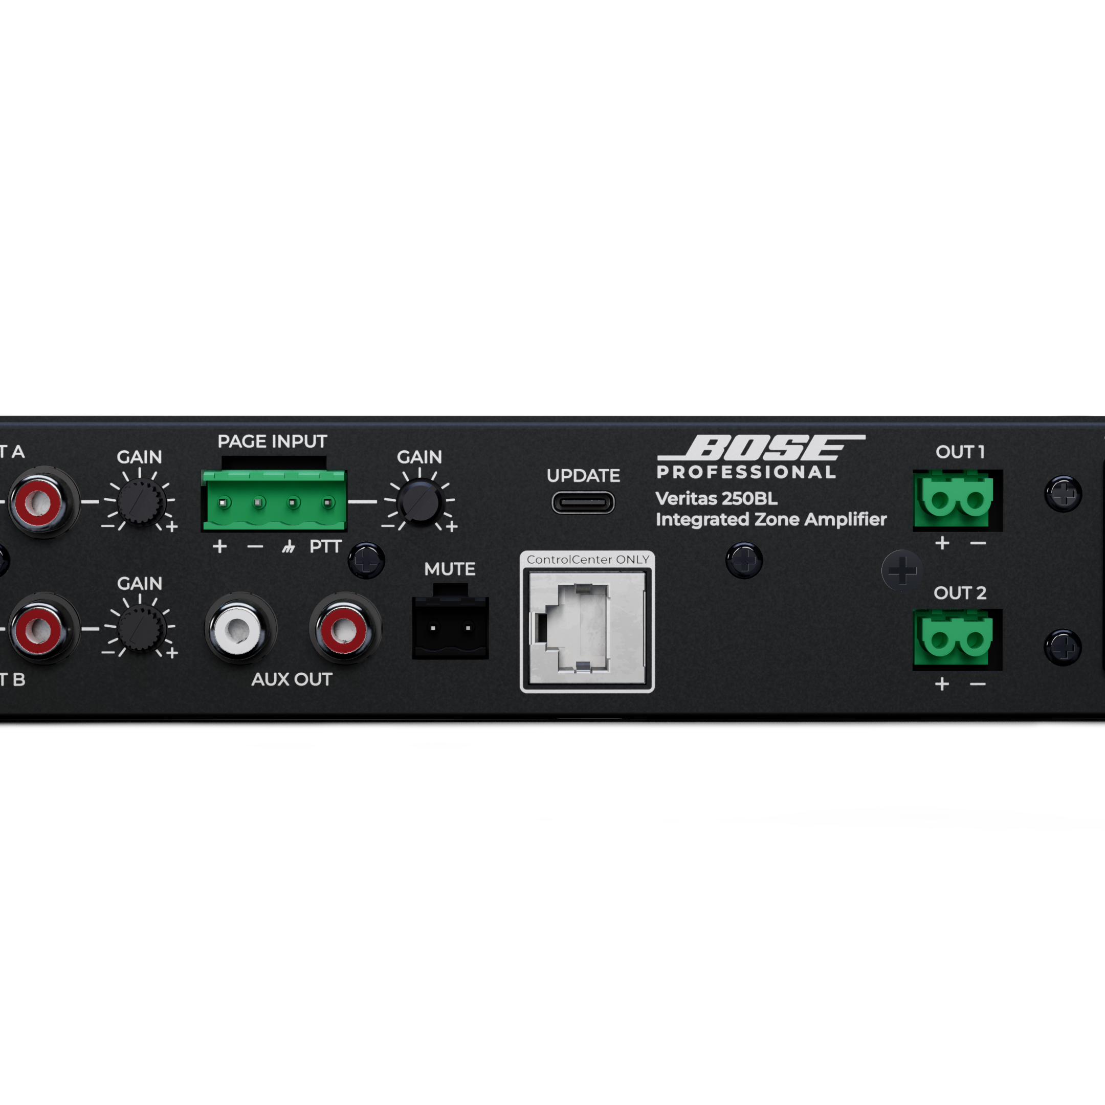The height and width of the screenshot is (1105, 1105).
Task: Click the screw right of OUT 2 terminal
Action: (x=1063, y=648)
